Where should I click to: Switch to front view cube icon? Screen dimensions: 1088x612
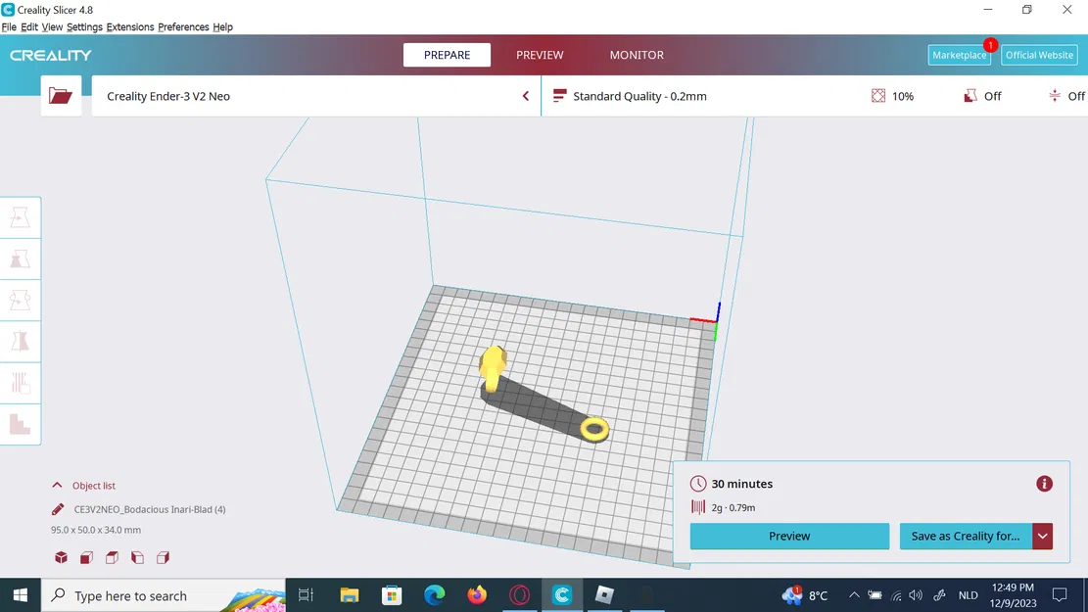coord(87,557)
